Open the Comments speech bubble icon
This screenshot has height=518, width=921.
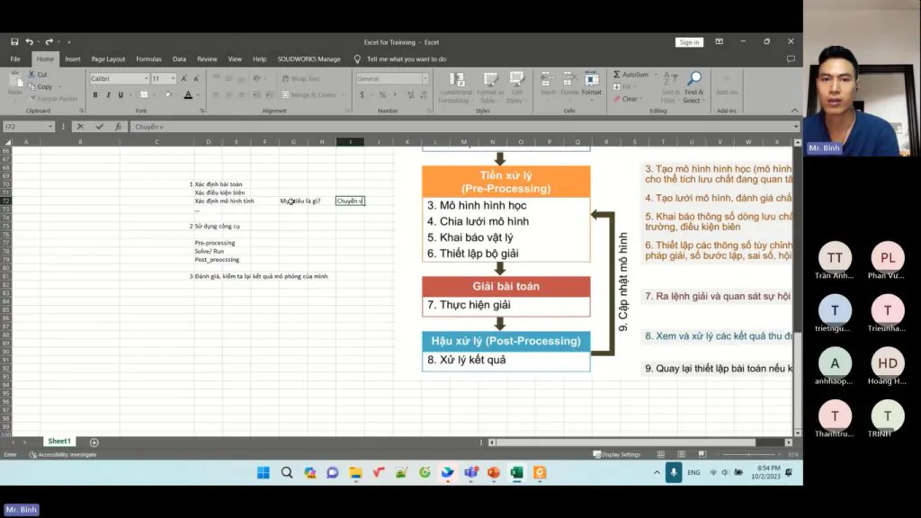pyautogui.click(x=791, y=58)
